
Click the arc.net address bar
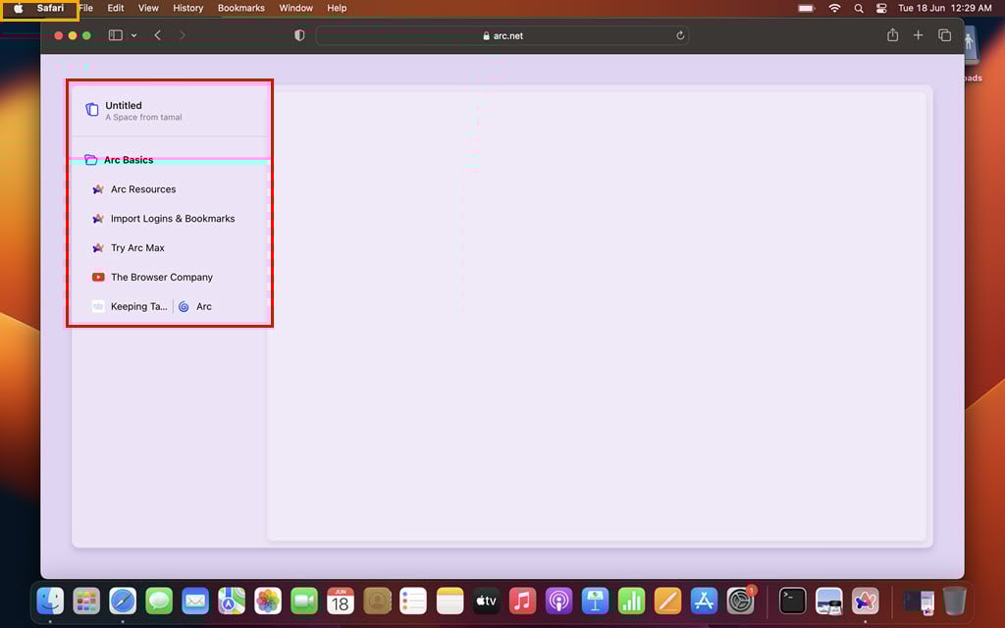click(502, 36)
